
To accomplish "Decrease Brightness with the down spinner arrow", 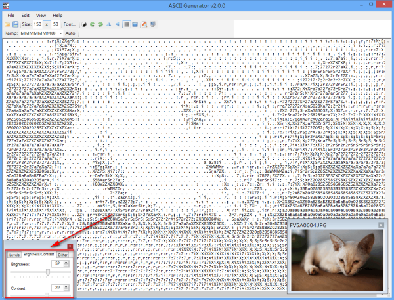I will 66,265.
